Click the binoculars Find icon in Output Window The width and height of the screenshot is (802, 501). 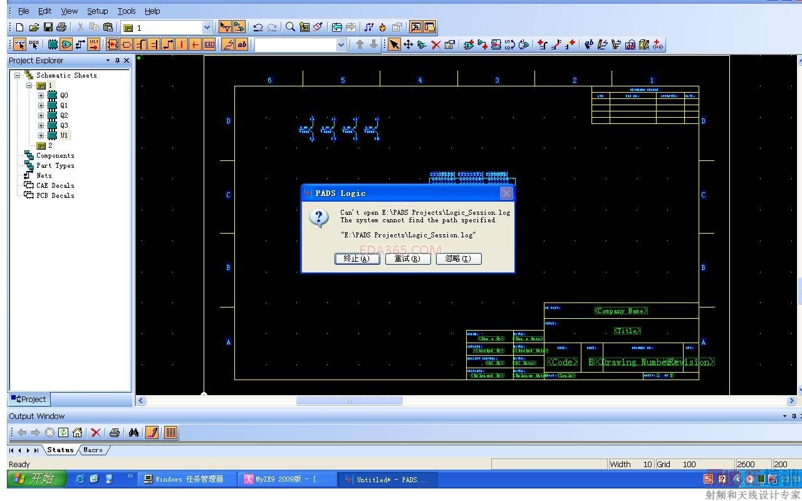tap(133, 432)
